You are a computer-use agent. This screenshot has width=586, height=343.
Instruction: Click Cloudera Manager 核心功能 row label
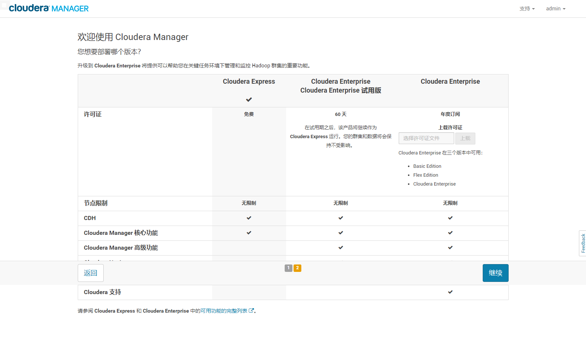click(x=121, y=233)
